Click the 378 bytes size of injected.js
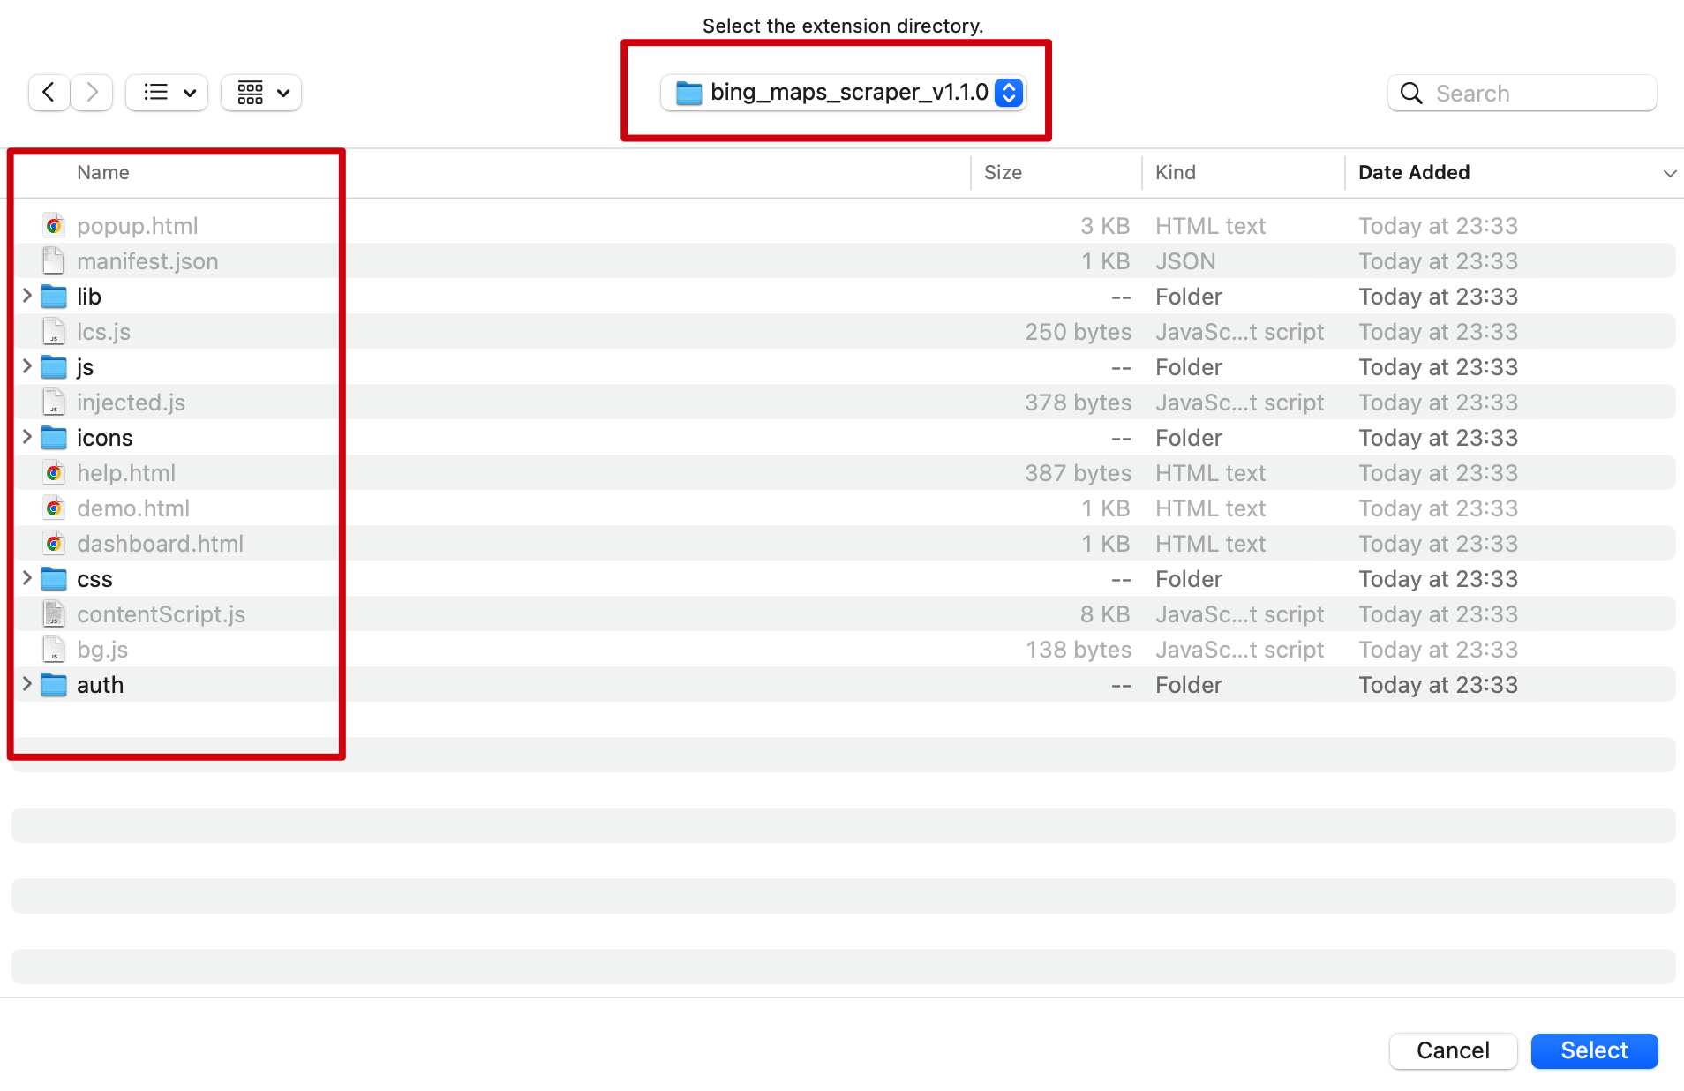This screenshot has height=1091, width=1684. (x=1078, y=403)
